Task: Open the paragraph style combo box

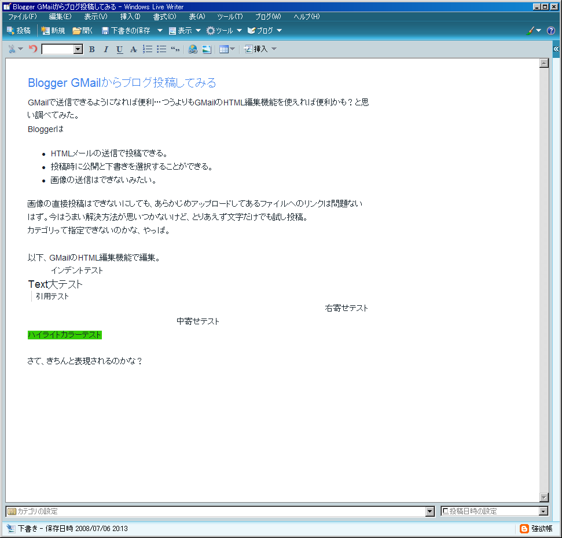Action: (62, 49)
